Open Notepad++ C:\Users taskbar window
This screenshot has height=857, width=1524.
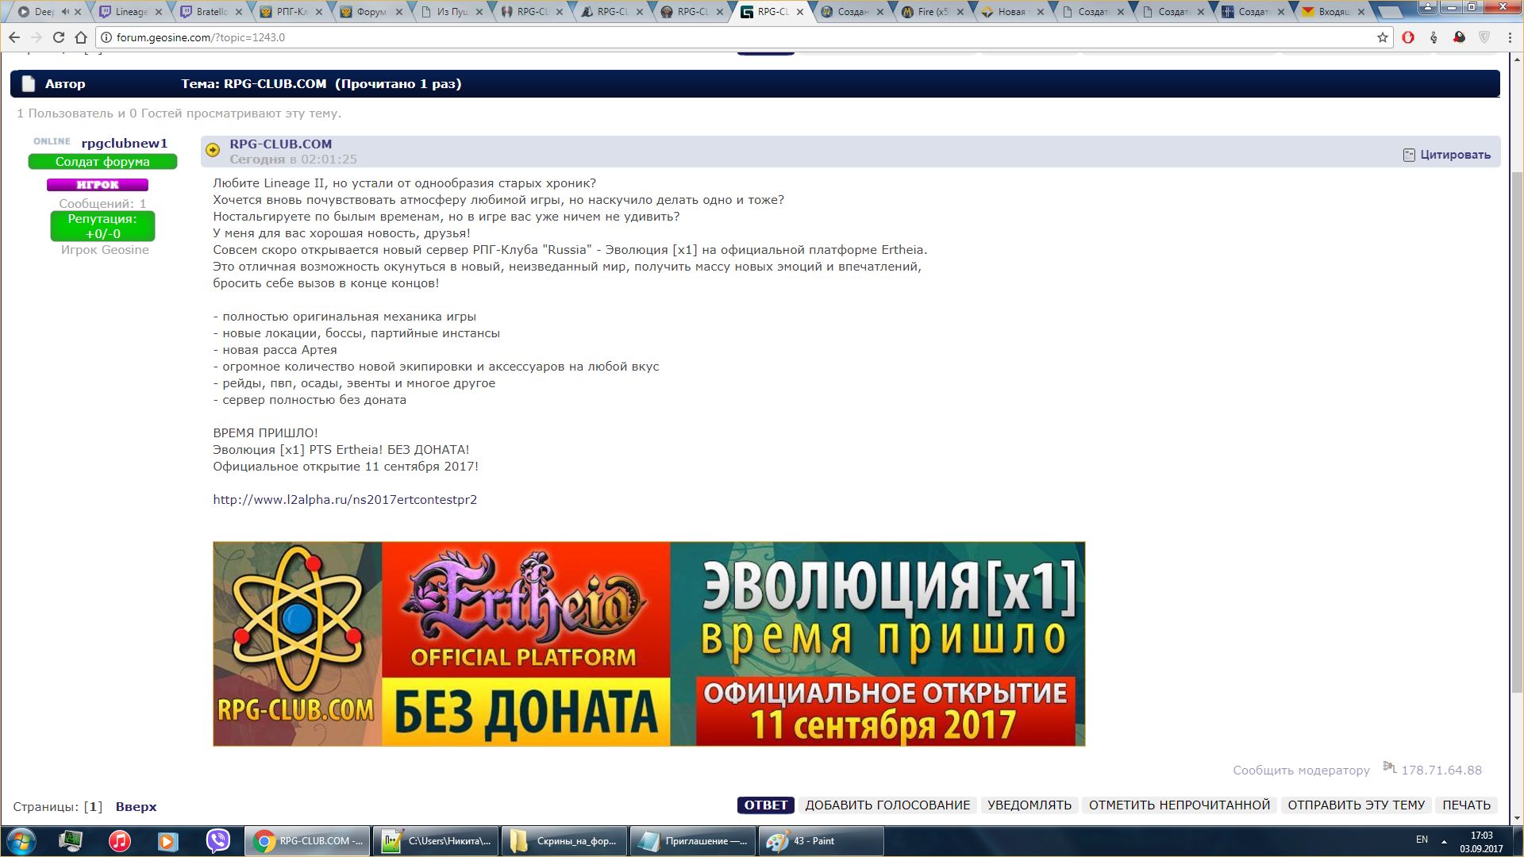[x=436, y=841]
